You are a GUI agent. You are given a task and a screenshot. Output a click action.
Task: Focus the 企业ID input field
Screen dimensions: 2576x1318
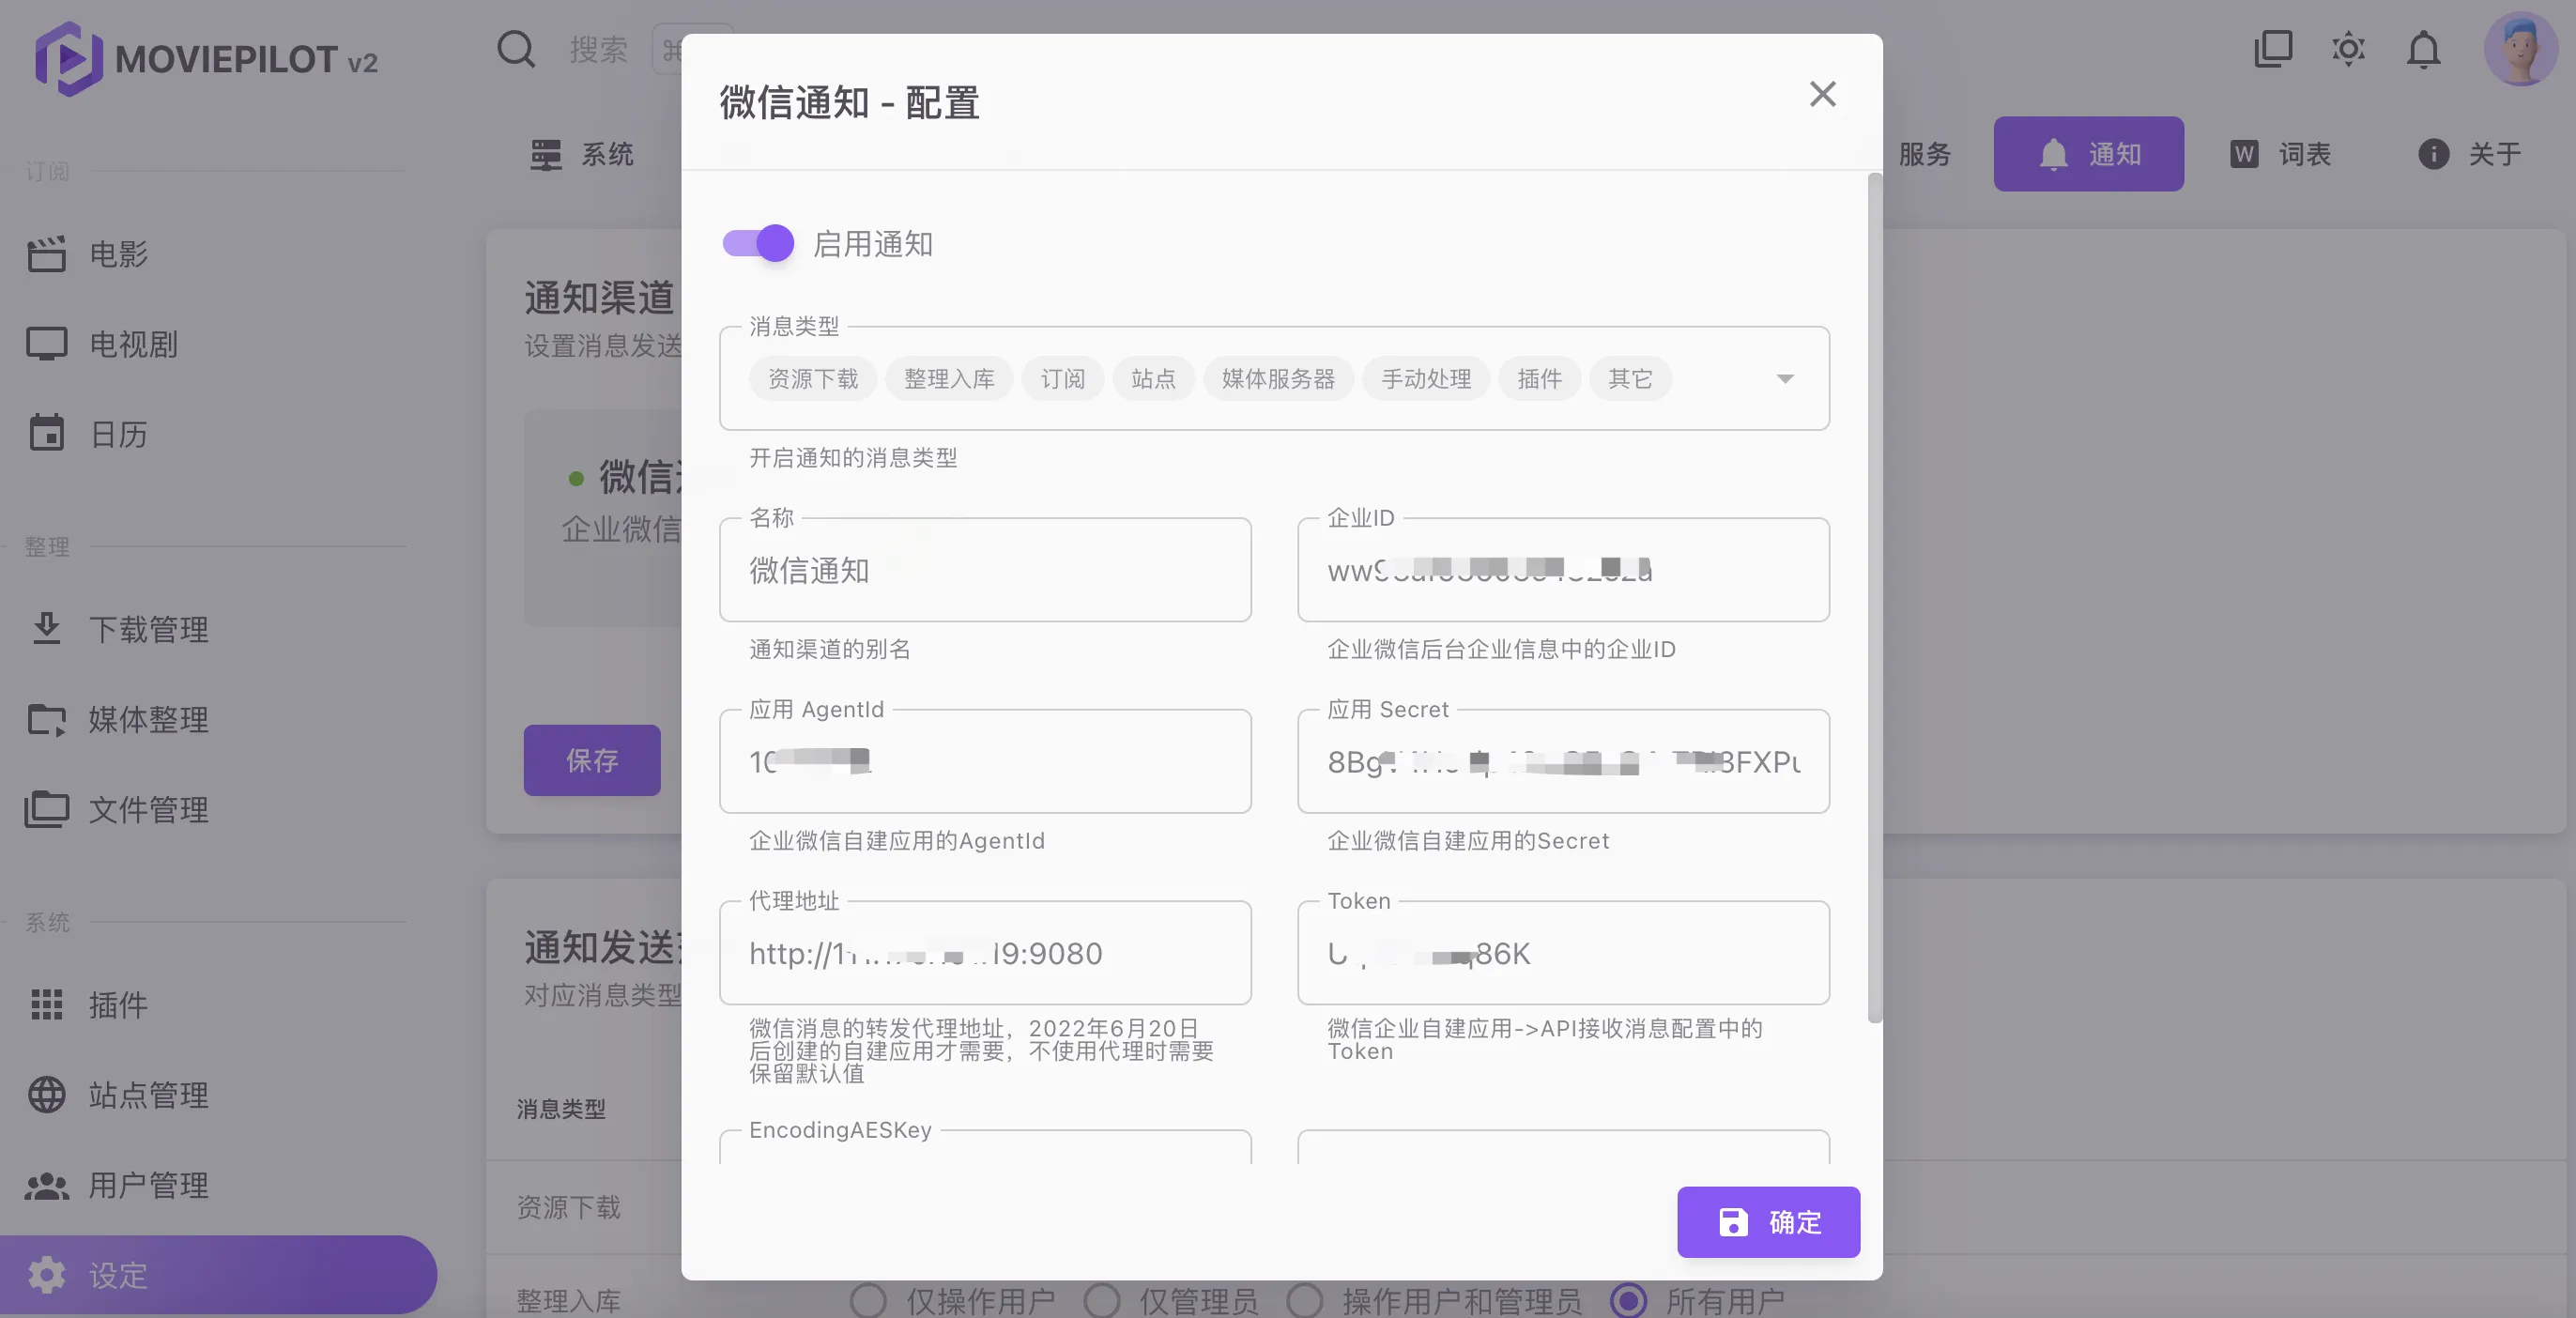pos(1563,570)
